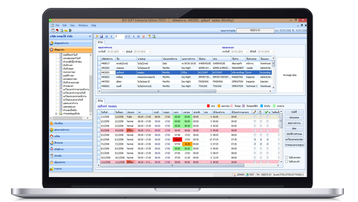
Task: Open the Windows menu
Action: tap(83, 25)
